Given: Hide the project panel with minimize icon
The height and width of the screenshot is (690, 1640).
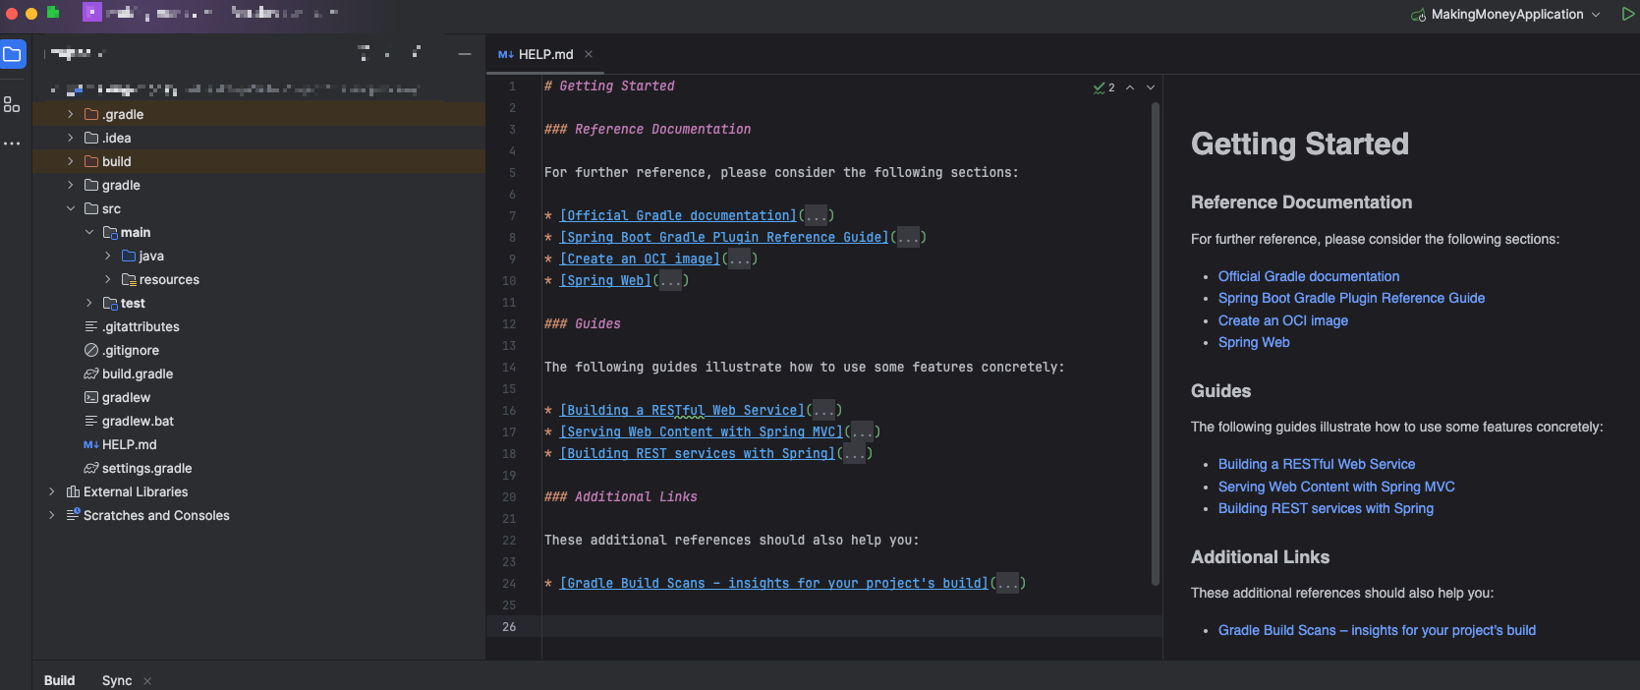Looking at the screenshot, I should coord(465,54).
